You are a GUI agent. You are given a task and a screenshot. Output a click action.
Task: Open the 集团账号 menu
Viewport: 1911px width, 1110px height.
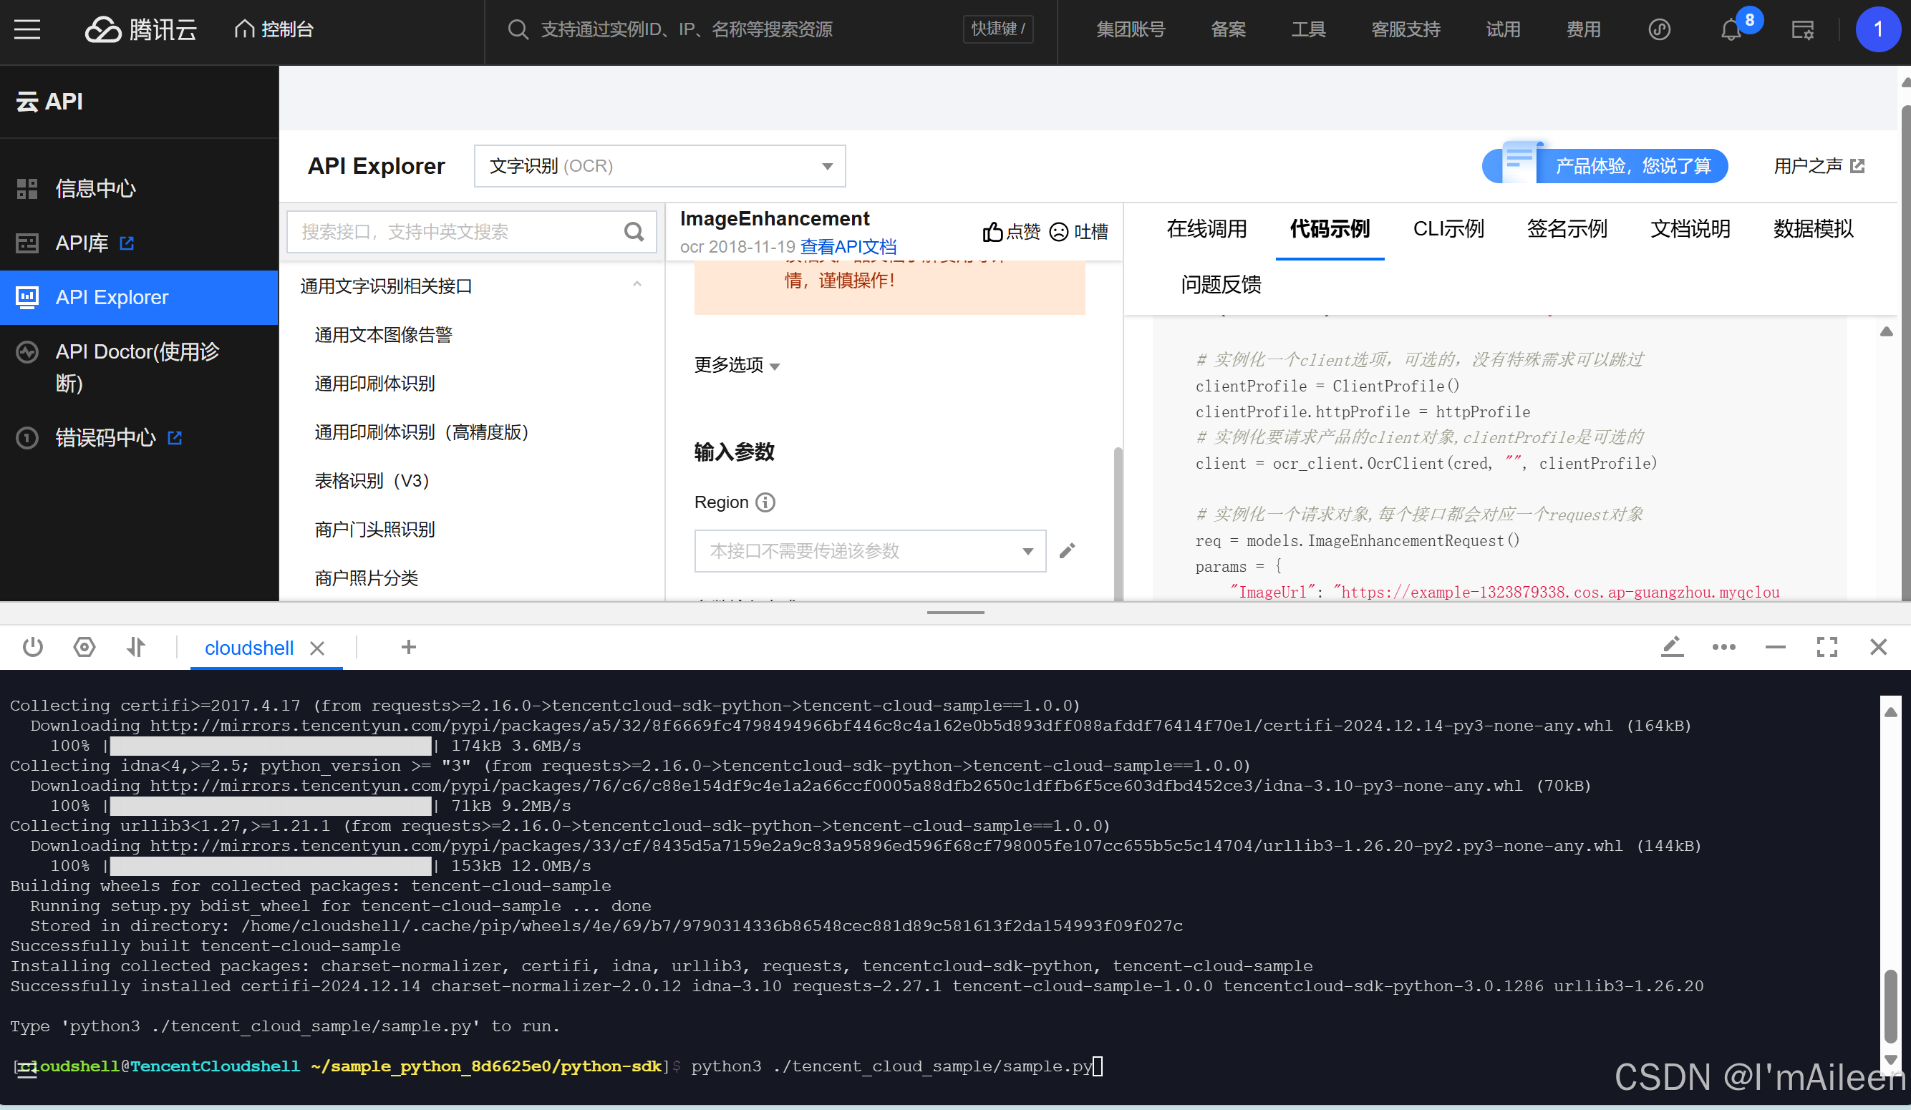[1130, 29]
